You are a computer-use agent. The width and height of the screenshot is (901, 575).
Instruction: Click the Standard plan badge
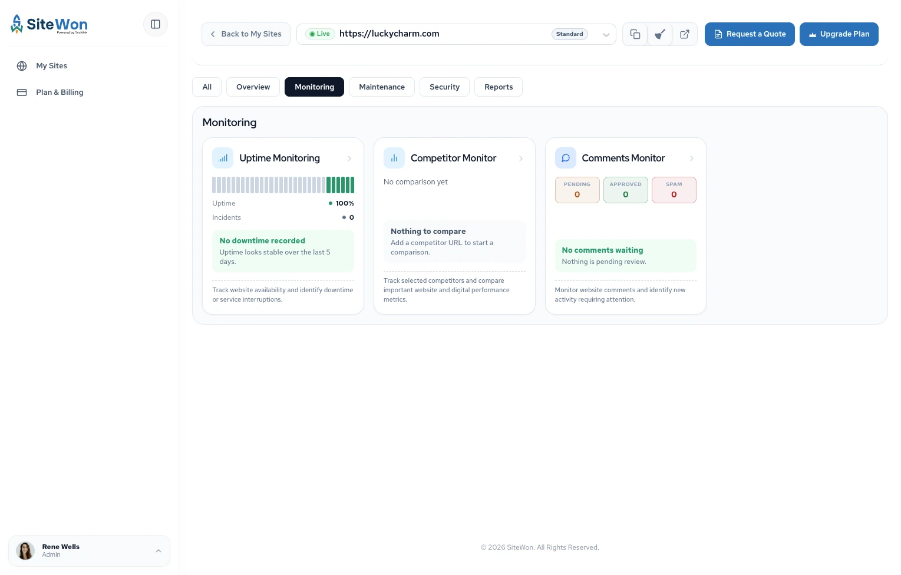(x=570, y=34)
